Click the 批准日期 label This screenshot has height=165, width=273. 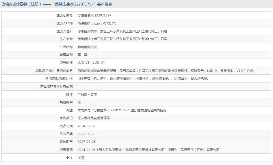pyautogui.click(x=66, y=126)
